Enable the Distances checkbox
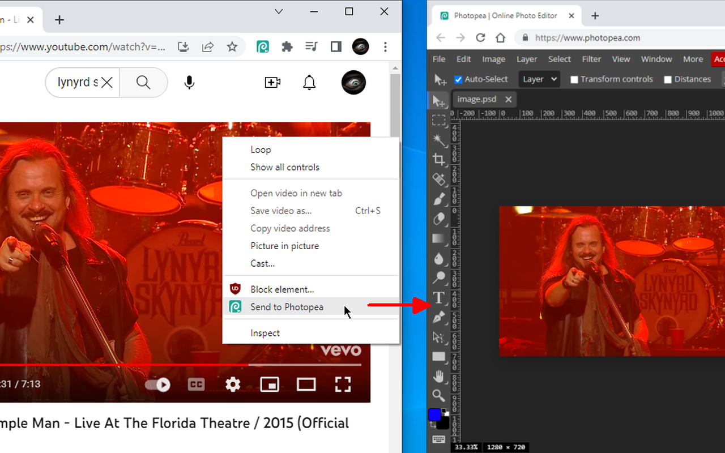 (x=667, y=79)
